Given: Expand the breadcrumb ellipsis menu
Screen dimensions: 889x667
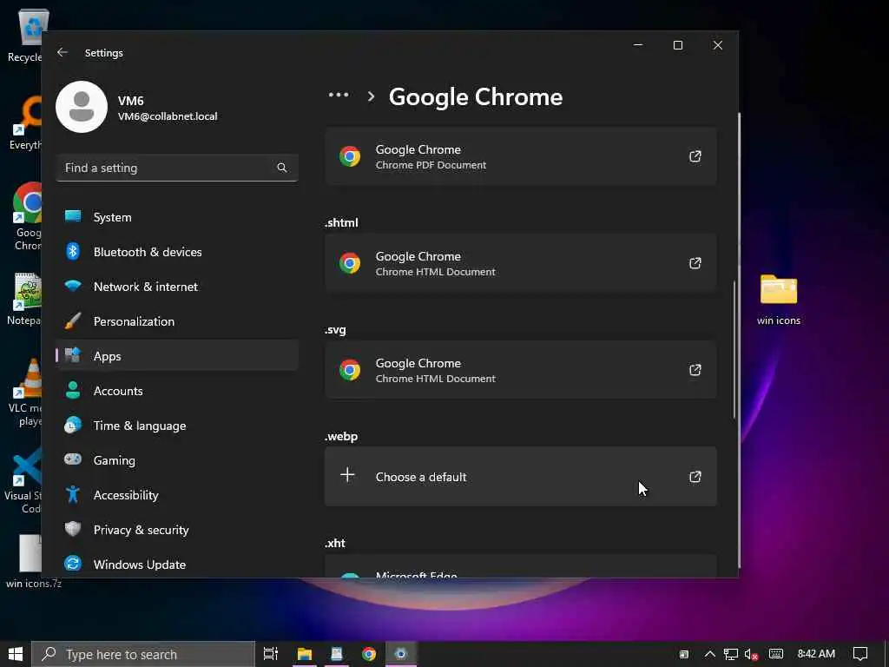Looking at the screenshot, I should [339, 96].
